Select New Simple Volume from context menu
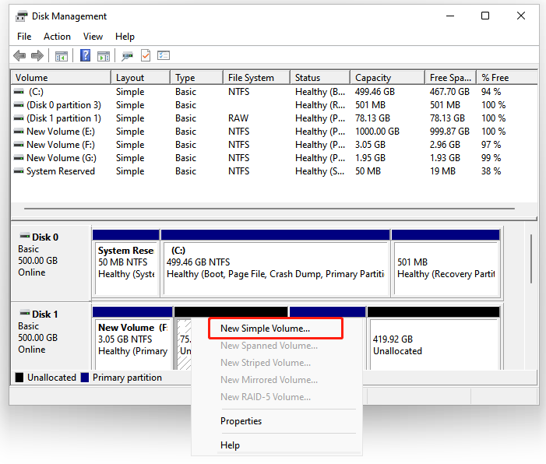This screenshot has height=464, width=546. (266, 329)
